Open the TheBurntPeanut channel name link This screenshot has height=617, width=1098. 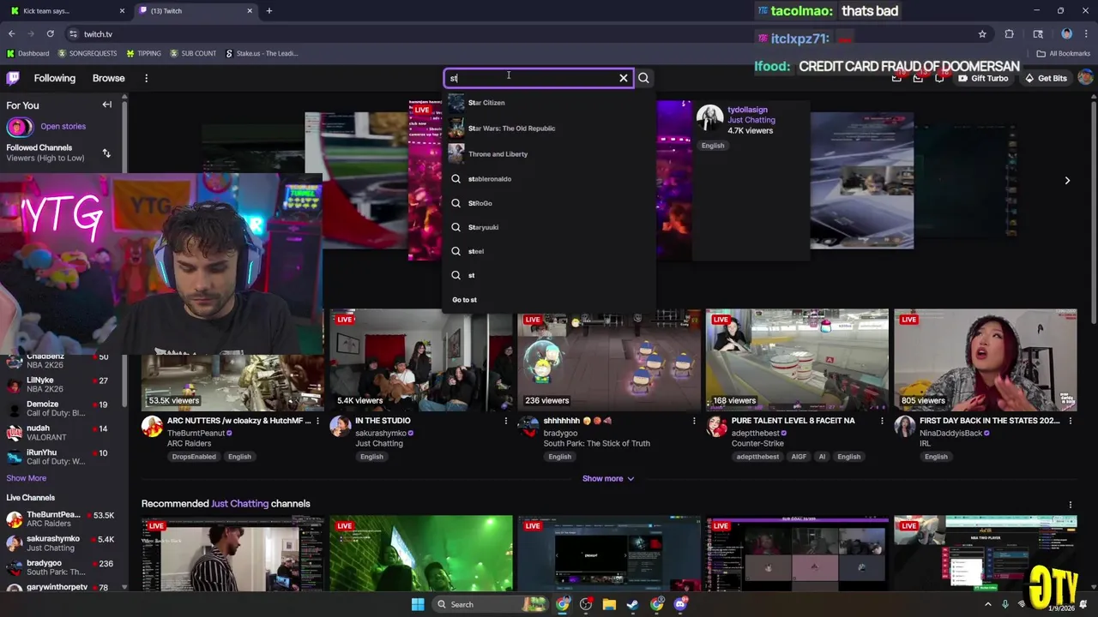pos(196,434)
